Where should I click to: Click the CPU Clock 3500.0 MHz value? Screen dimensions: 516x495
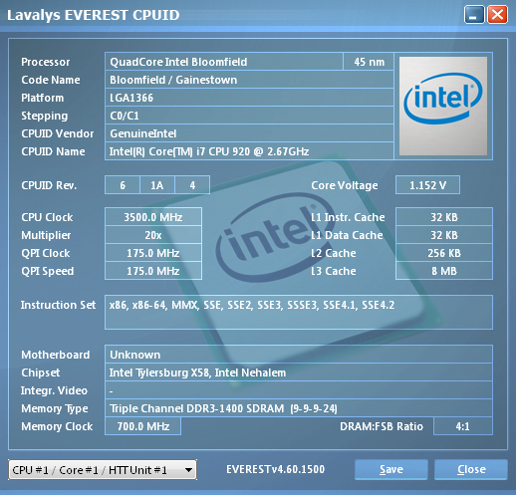(x=153, y=217)
